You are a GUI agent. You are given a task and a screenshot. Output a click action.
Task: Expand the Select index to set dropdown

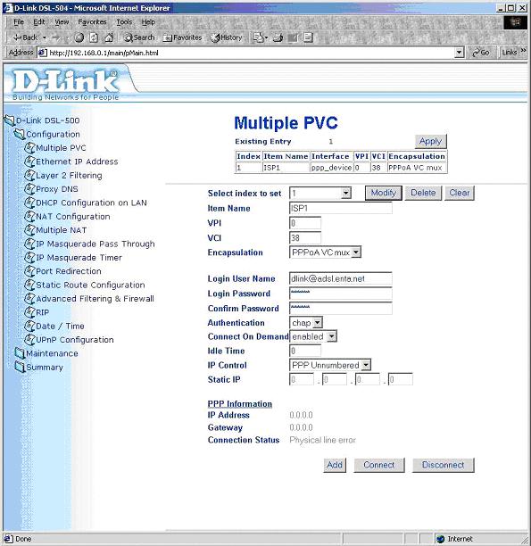tap(320, 193)
